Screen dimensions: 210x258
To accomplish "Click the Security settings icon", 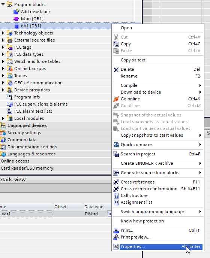I will tap(3, 133).
